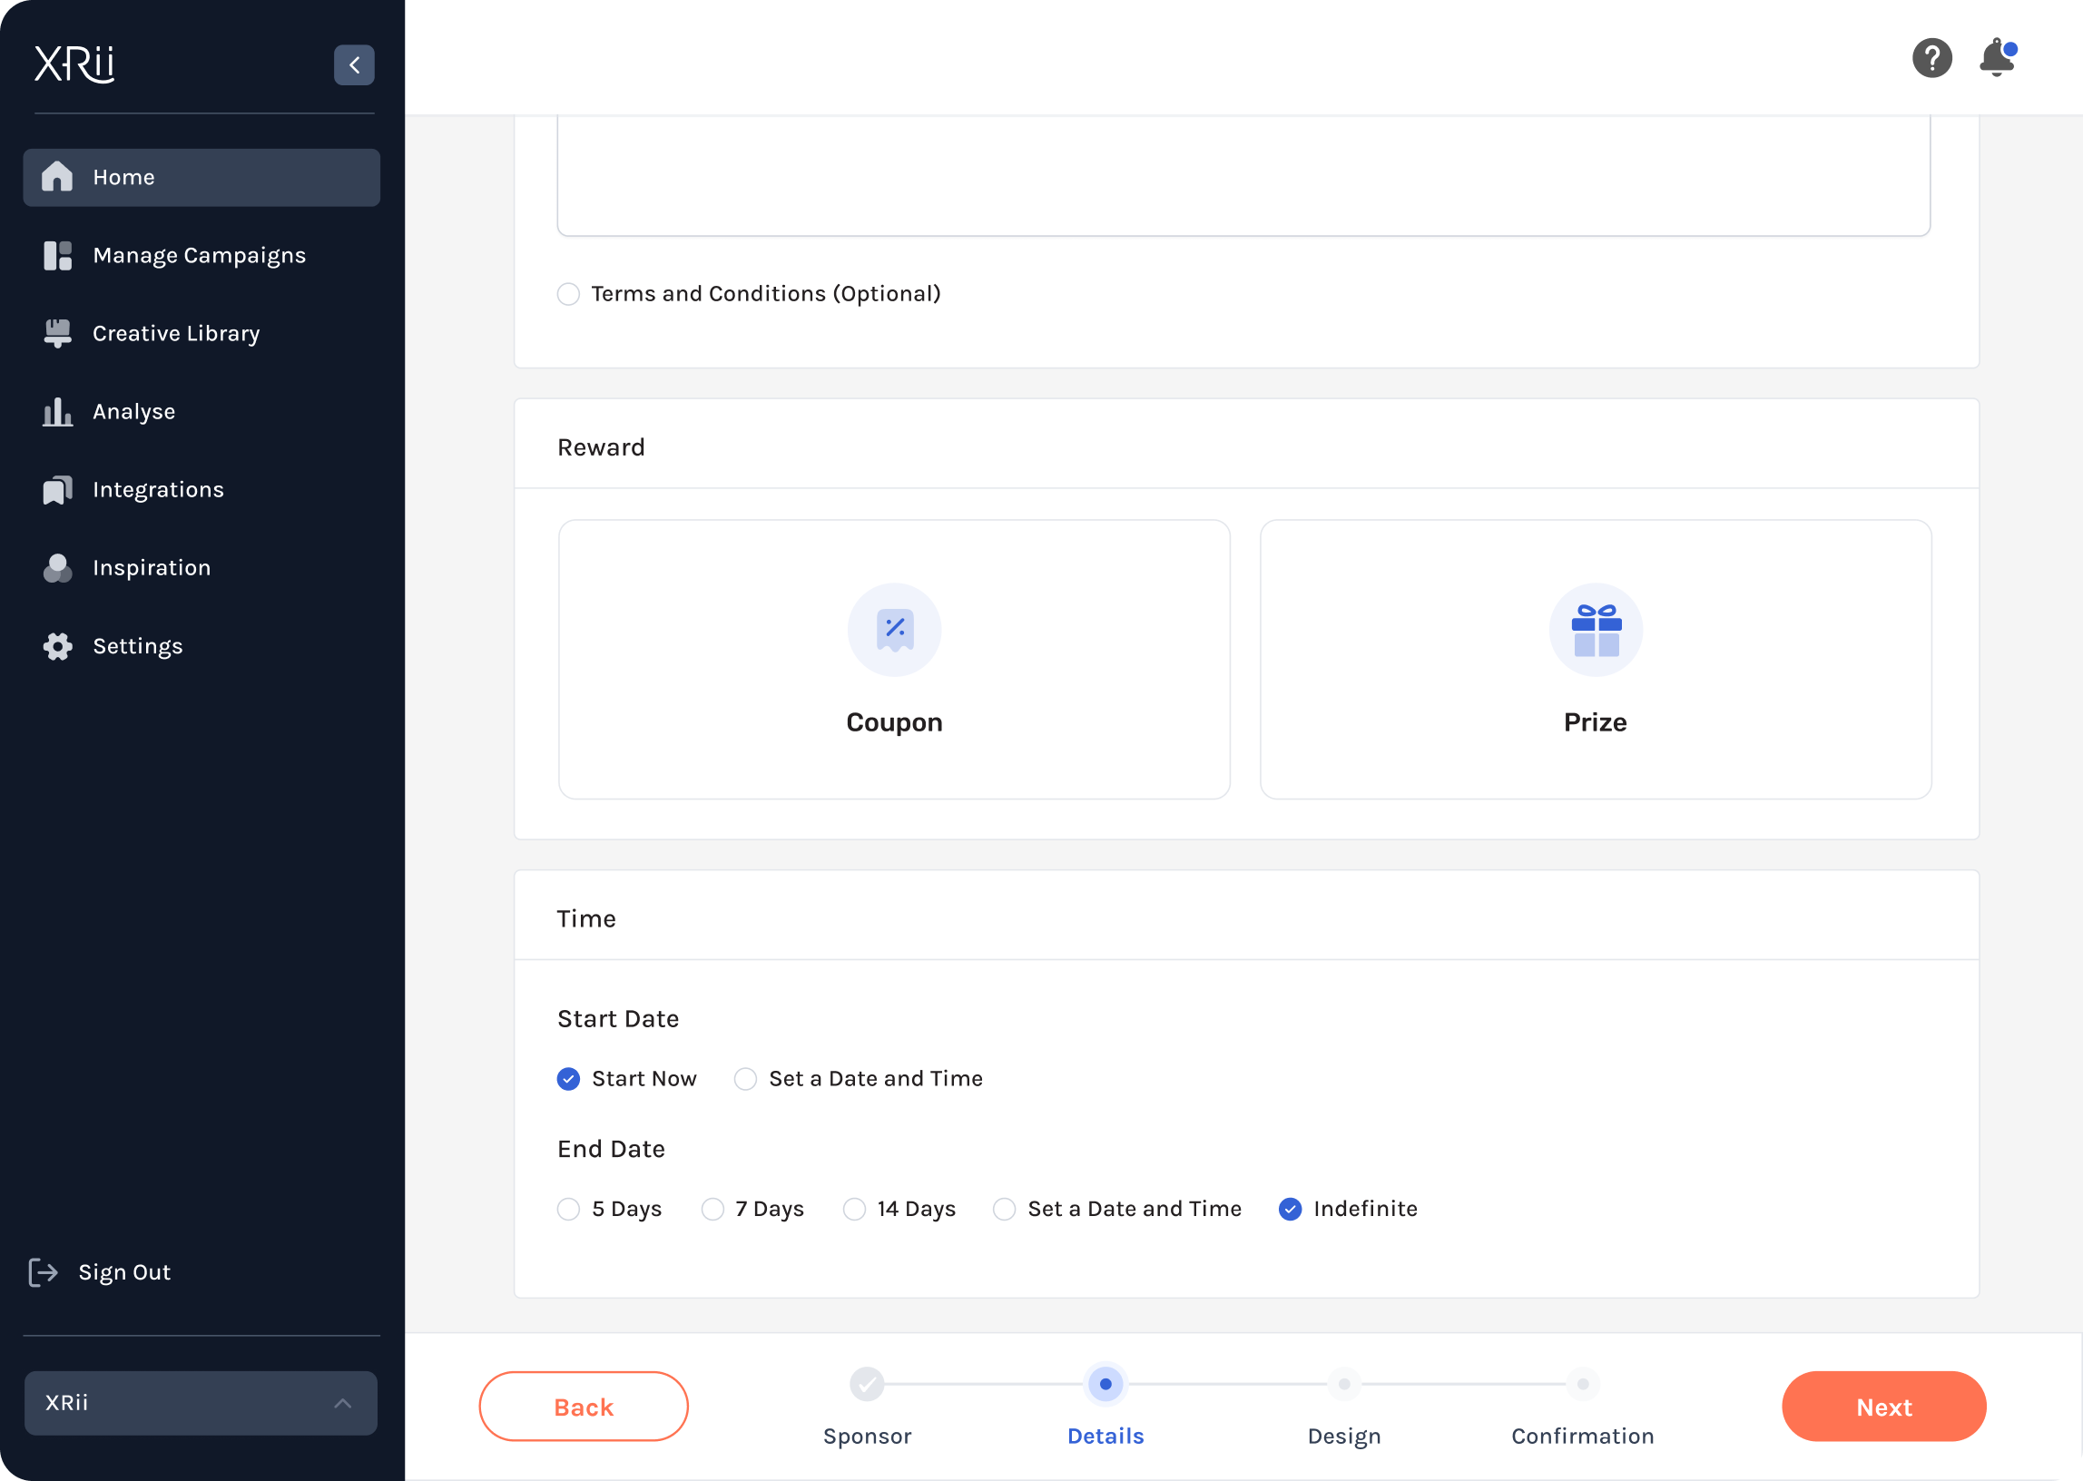Click the Back button
Image resolution: width=2083 pixels, height=1481 pixels.
pyautogui.click(x=583, y=1407)
